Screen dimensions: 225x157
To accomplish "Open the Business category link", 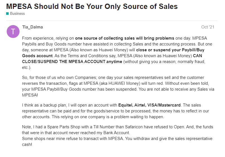I will click(x=17, y=14).
